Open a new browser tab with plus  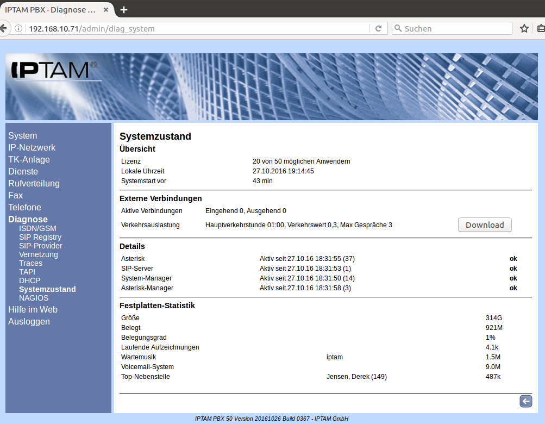tap(124, 10)
